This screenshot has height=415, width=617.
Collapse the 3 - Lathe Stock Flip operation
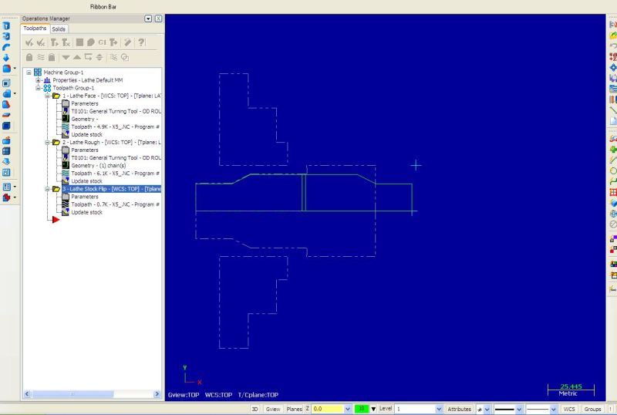[47, 189]
